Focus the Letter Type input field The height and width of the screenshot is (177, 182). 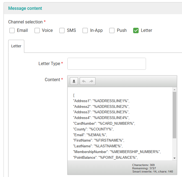106,64
